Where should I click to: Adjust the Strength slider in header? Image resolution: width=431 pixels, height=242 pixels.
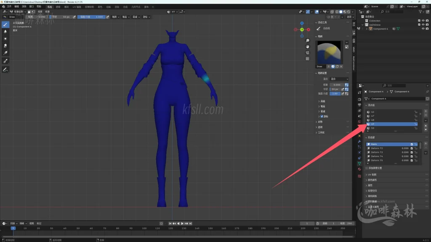point(91,17)
